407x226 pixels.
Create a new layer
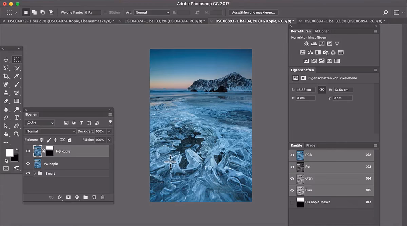pyautogui.click(x=94, y=197)
